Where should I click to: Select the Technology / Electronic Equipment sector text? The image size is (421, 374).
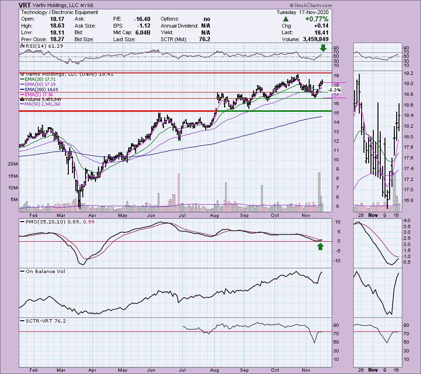(59, 12)
